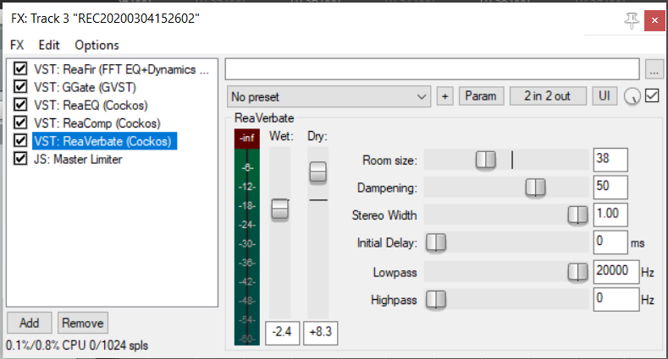668x359 pixels.
Task: Open the FX menu
Action: [x=17, y=45]
